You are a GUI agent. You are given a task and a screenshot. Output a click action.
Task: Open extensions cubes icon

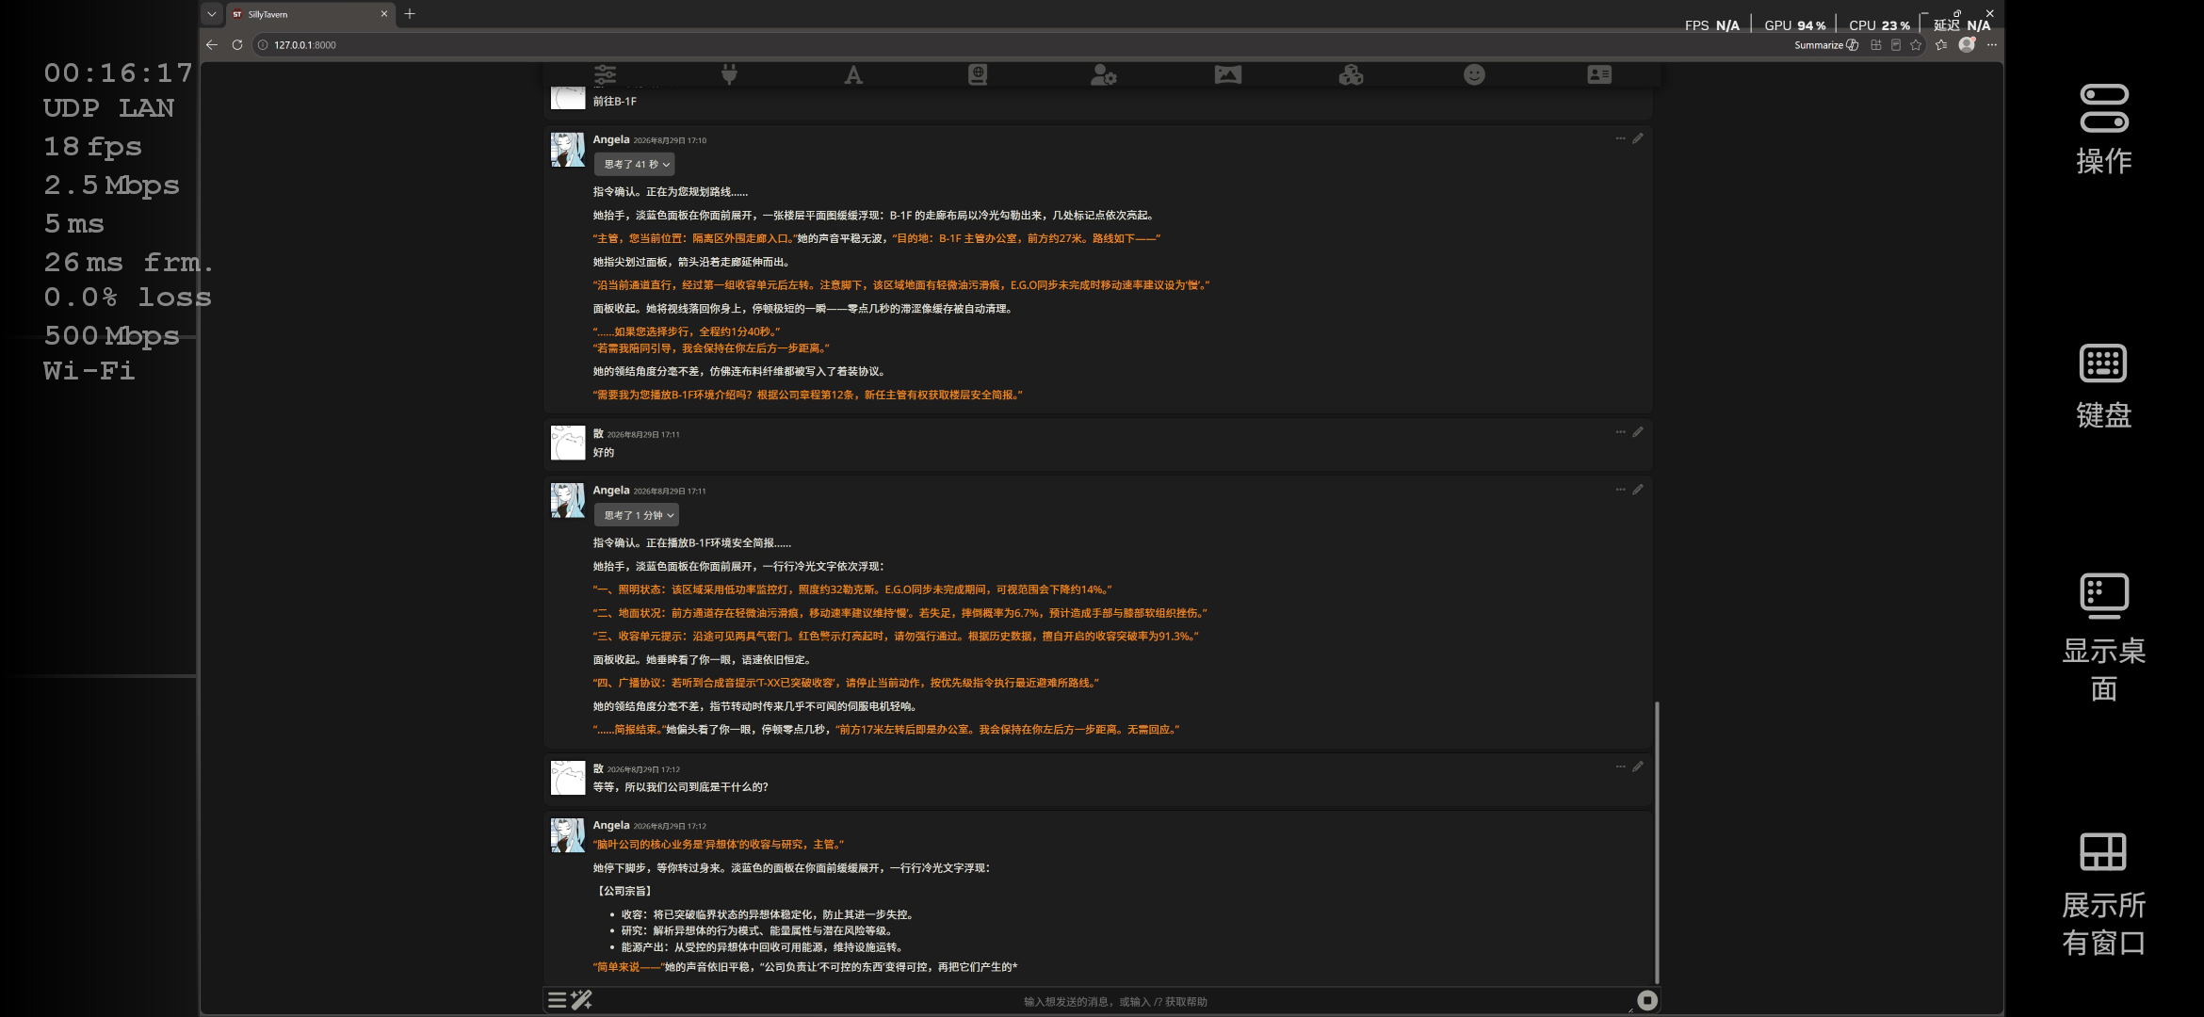pos(1351,74)
